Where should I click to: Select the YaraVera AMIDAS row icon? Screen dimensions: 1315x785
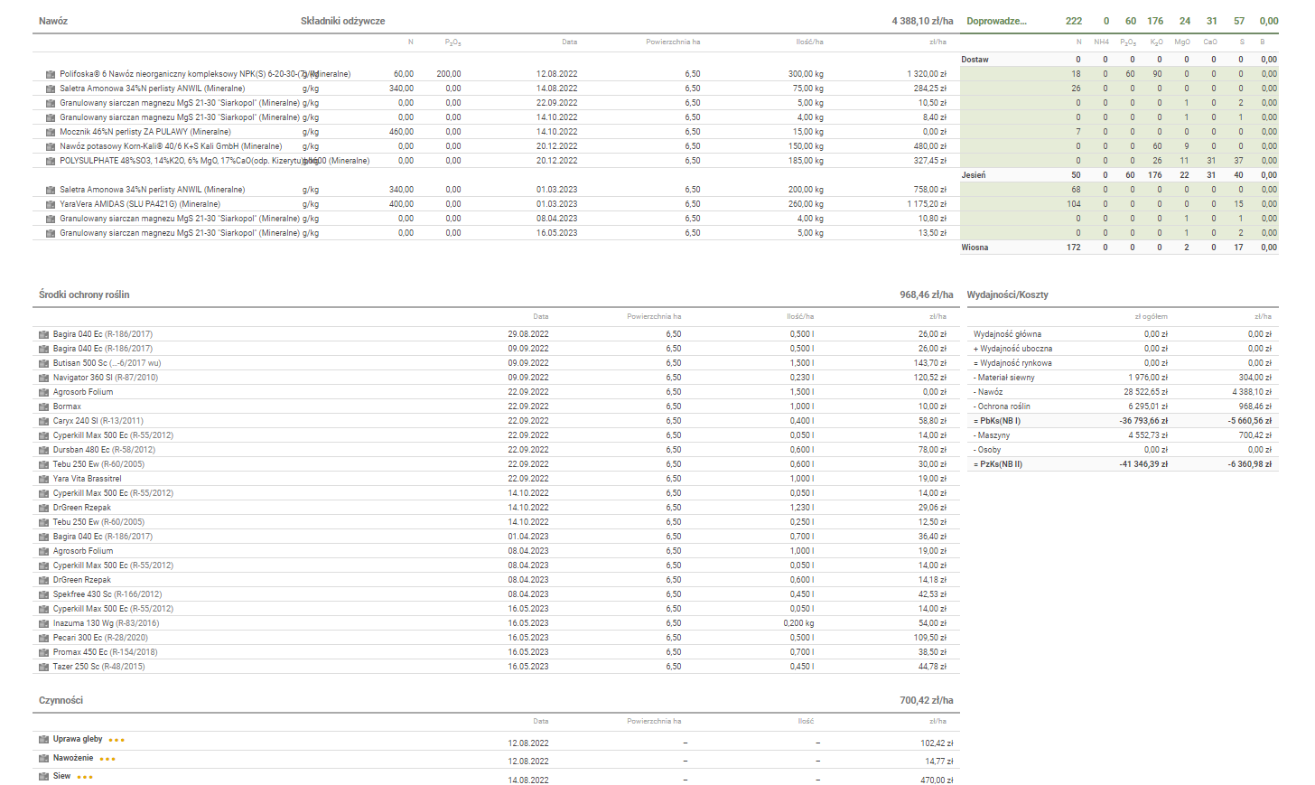coord(51,204)
